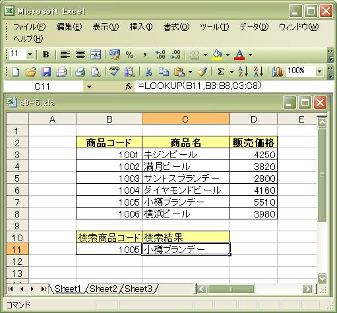Switch to the Sheet2 tab
The image size is (337, 313).
point(103,289)
